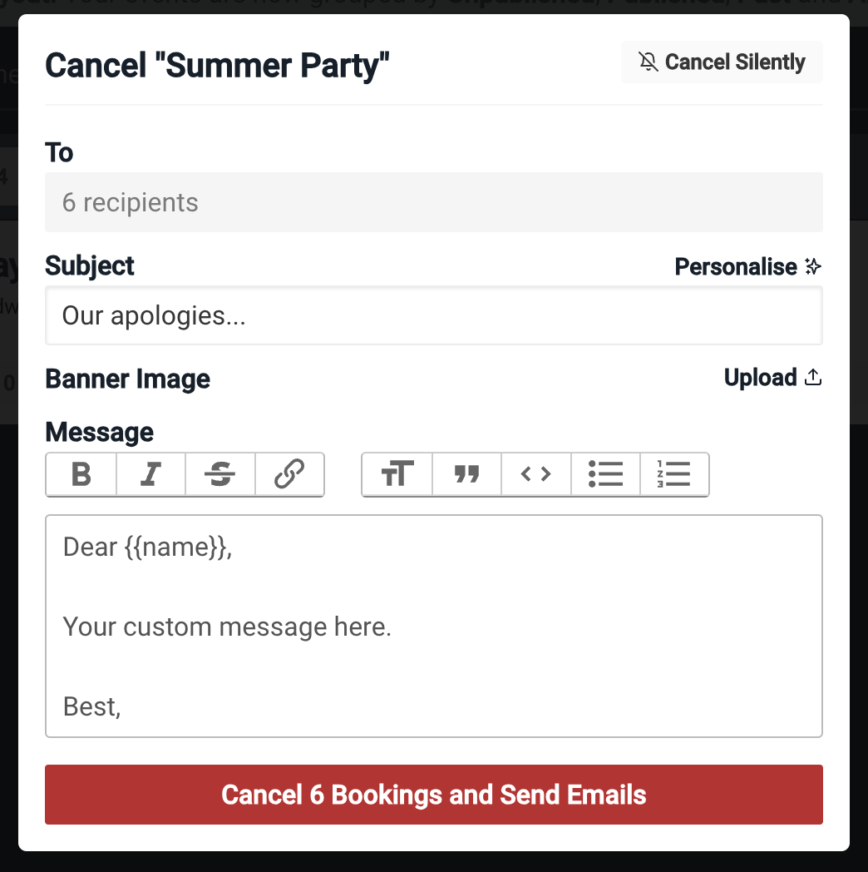Create a bulleted list
Image resolution: width=868 pixels, height=872 pixels.
point(605,474)
